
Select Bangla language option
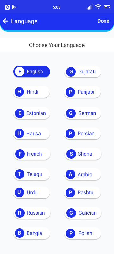[x=32, y=233]
